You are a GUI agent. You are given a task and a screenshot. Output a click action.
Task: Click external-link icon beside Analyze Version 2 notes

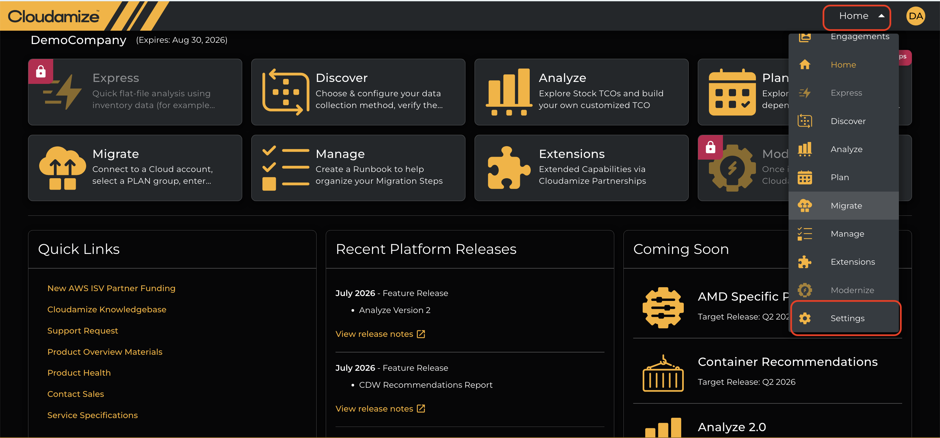coord(421,334)
